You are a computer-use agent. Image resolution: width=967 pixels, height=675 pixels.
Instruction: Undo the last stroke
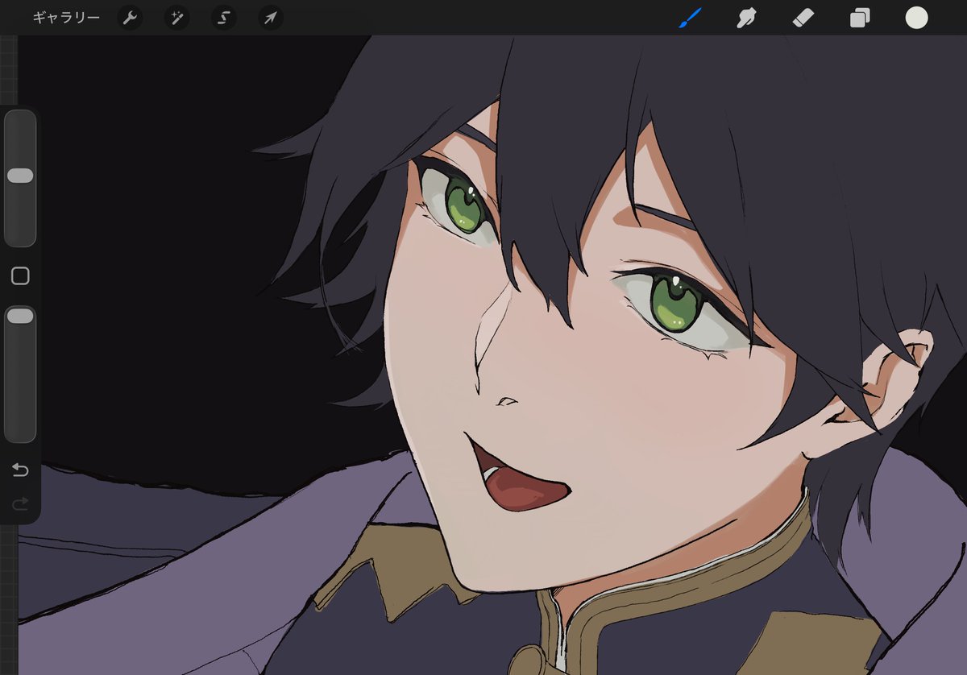coord(20,470)
